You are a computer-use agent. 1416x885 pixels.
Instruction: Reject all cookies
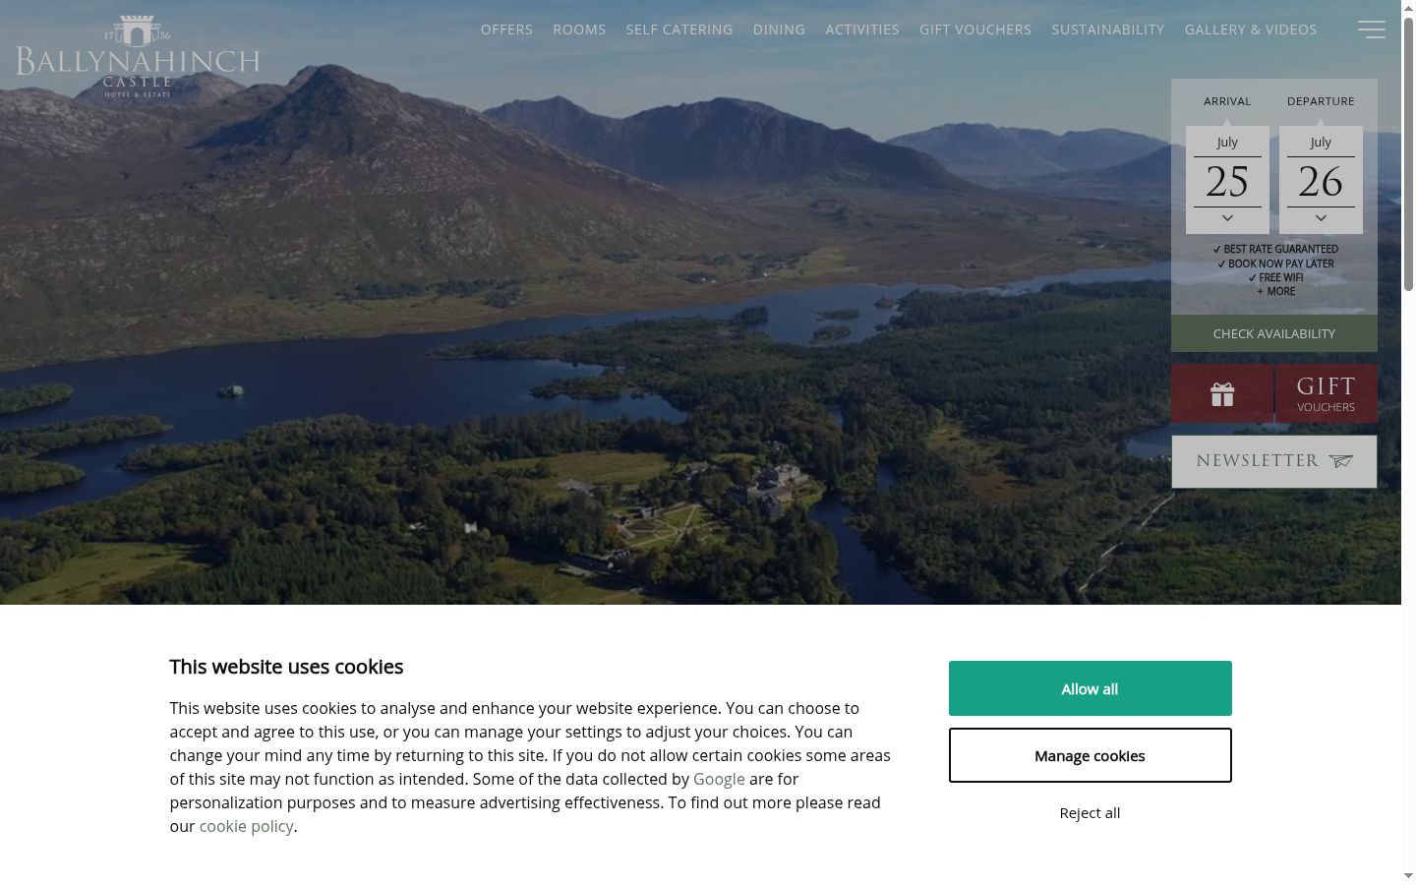1090,812
